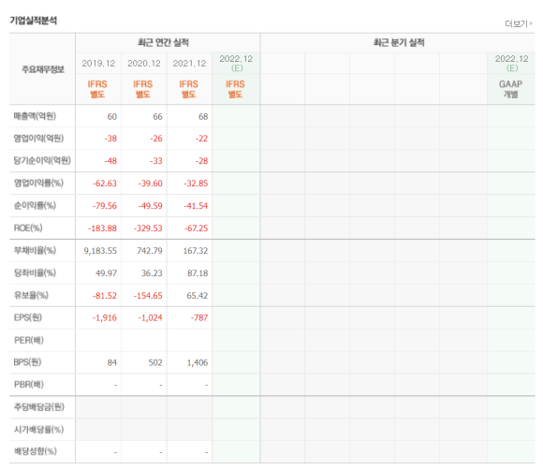Click the 유보율(%) row label
543x470 pixels.
pos(31,295)
